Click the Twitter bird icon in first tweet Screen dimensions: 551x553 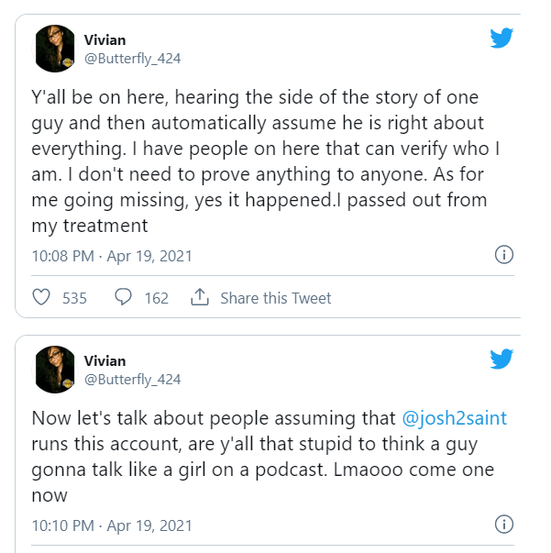coord(501,38)
